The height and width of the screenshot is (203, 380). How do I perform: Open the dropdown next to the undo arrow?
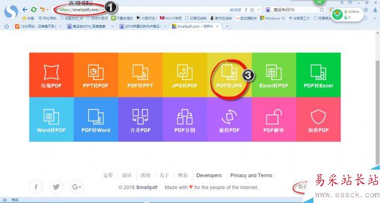(47, 9)
